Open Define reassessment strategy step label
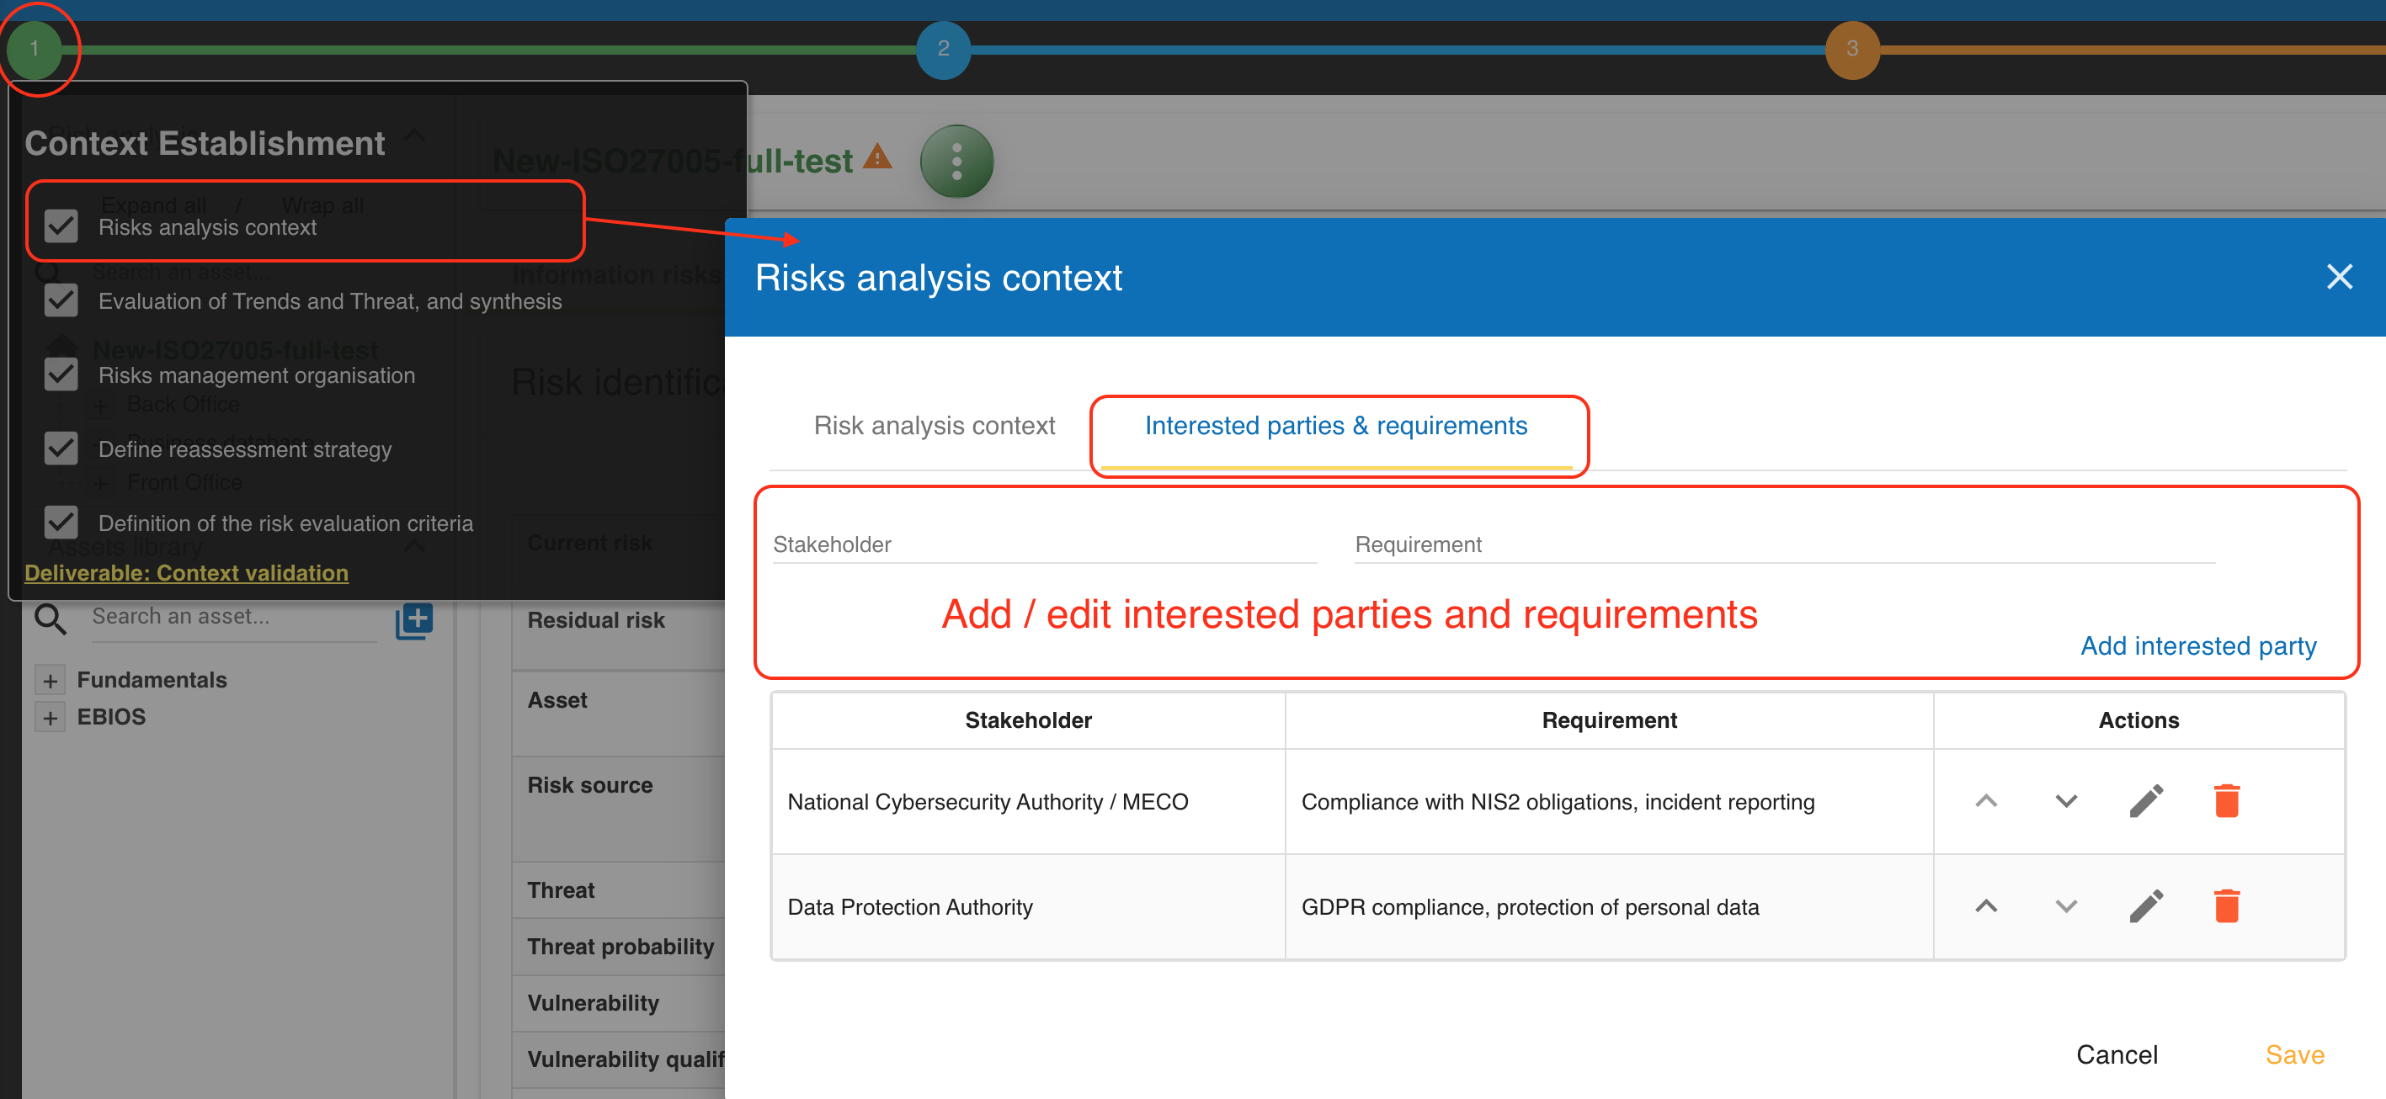Image resolution: width=2386 pixels, height=1099 pixels. click(244, 450)
